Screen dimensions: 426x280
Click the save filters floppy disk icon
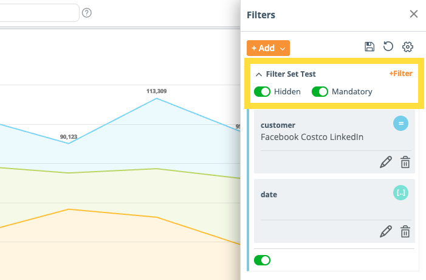369,47
